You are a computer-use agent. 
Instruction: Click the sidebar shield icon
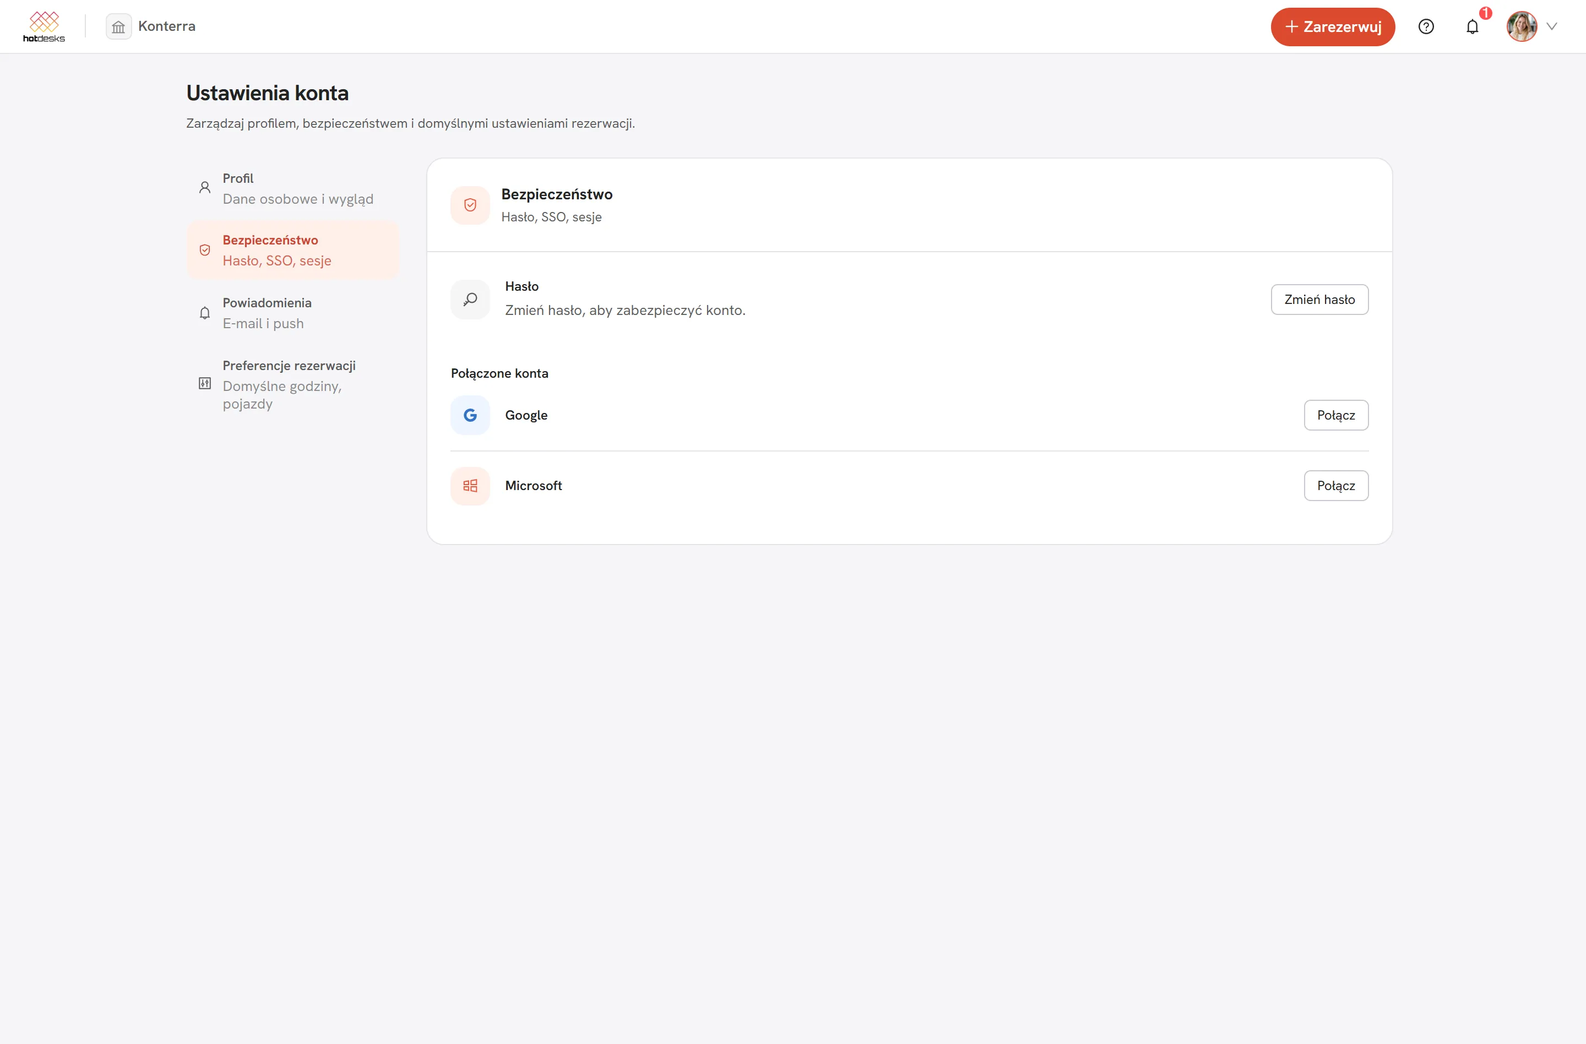pos(204,251)
